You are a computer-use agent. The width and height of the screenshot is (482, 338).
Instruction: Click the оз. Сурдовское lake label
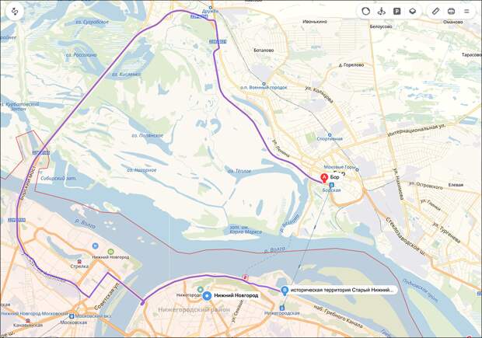(x=93, y=22)
